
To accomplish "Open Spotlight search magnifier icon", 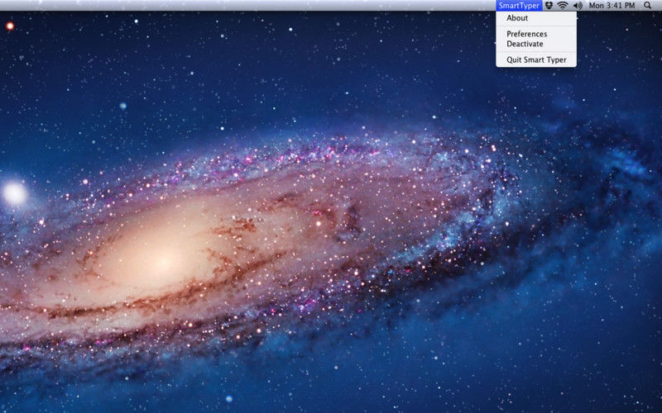I will click(647, 6).
